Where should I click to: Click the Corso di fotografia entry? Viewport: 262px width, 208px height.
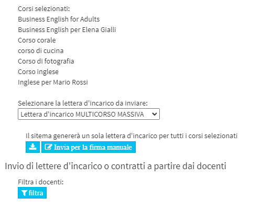point(46,61)
